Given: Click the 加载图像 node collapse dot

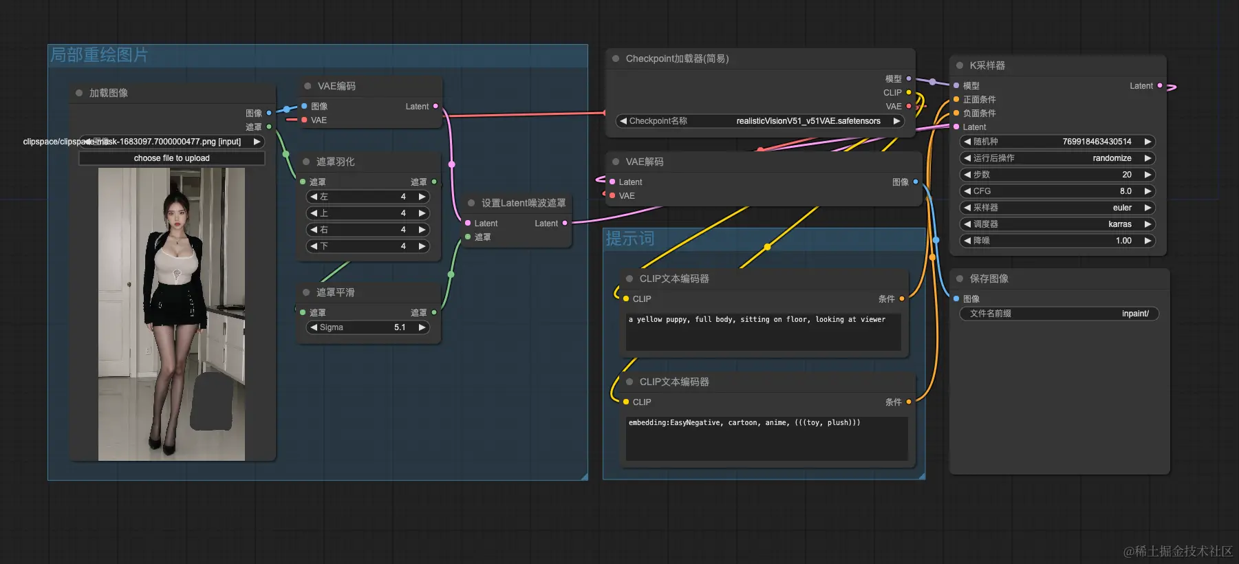Looking at the screenshot, I should coord(79,93).
